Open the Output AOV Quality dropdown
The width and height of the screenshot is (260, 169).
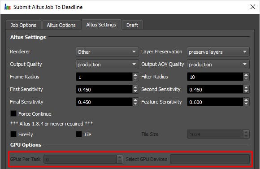click(x=218, y=65)
